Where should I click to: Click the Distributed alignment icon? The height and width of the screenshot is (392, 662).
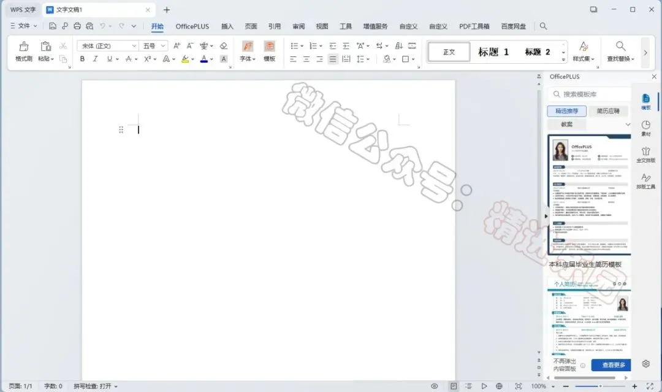(x=346, y=59)
